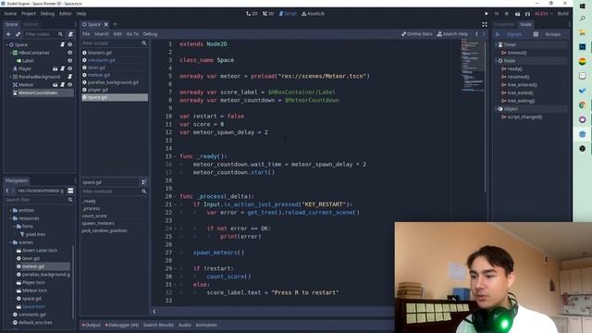Open script icon on ParallaxBackground node
Image resolution: width=592 pixels, height=333 pixels.
point(70,77)
